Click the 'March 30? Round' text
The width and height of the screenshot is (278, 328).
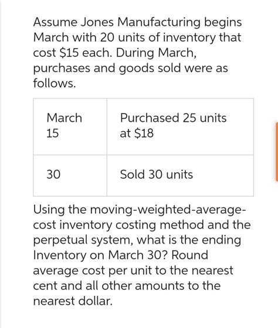158,255
